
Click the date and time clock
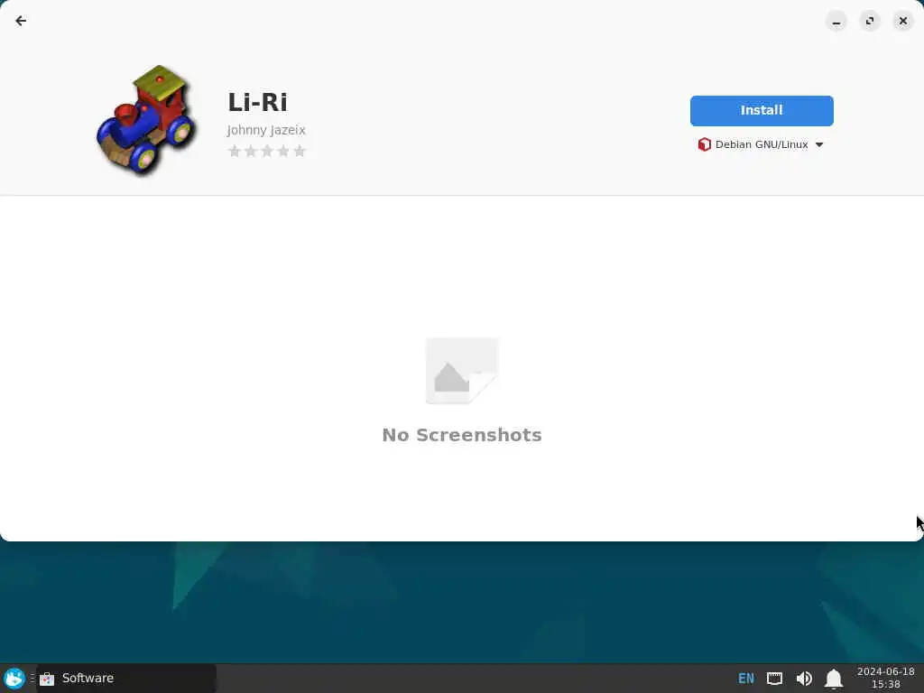point(886,678)
